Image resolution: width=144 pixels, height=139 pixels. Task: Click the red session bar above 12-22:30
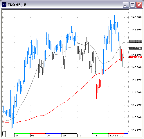[x=116, y=133]
